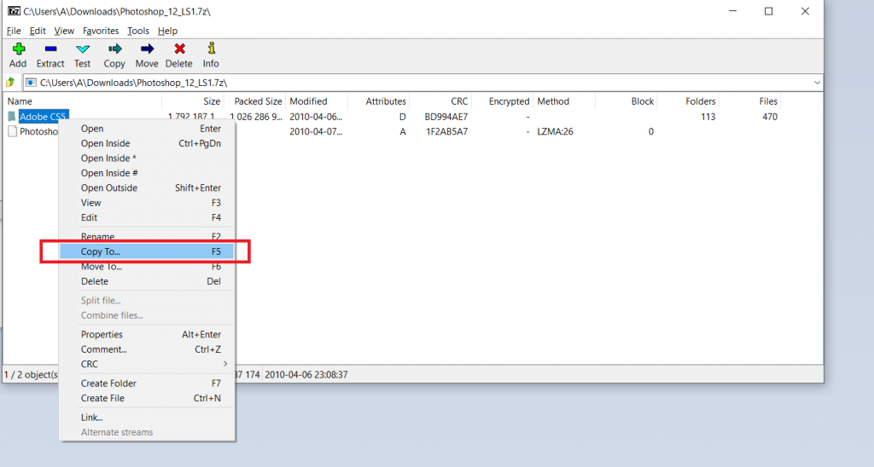Click the Photosho file icon in list

(12, 131)
